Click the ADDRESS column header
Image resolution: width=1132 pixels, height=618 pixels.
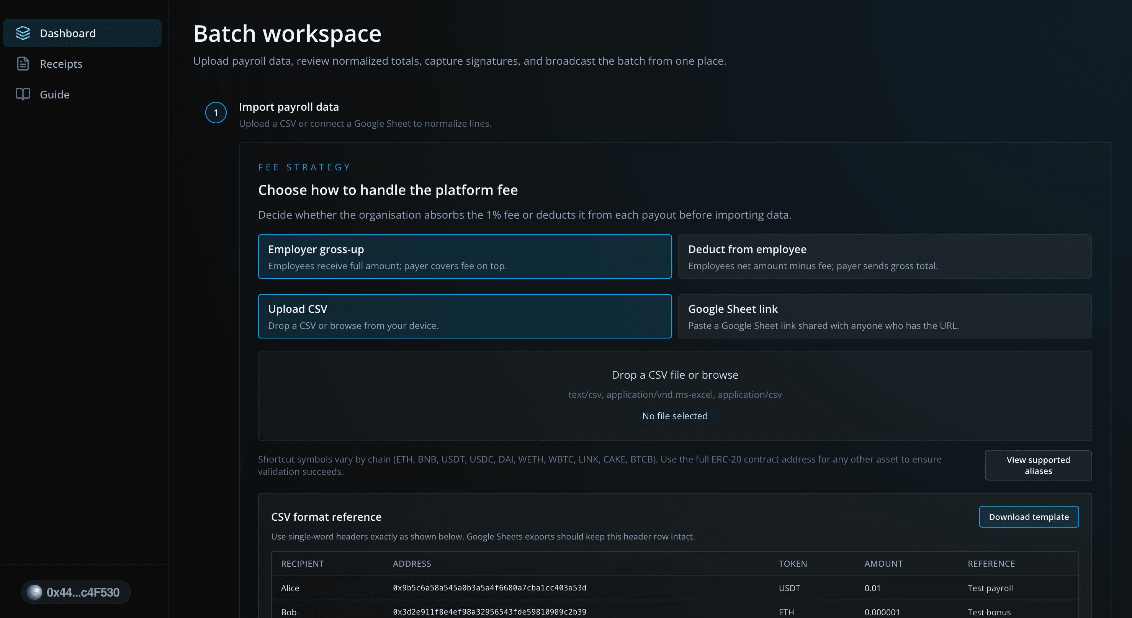412,564
